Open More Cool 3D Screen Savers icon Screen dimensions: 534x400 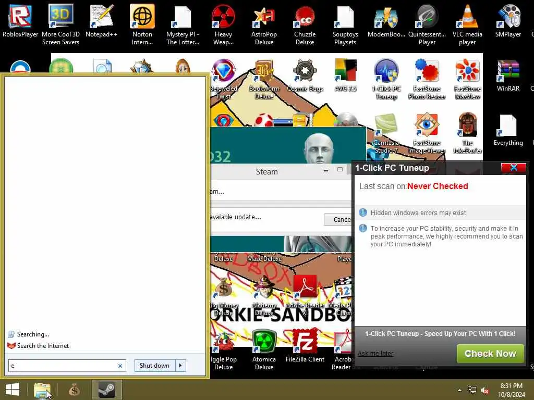point(60,25)
